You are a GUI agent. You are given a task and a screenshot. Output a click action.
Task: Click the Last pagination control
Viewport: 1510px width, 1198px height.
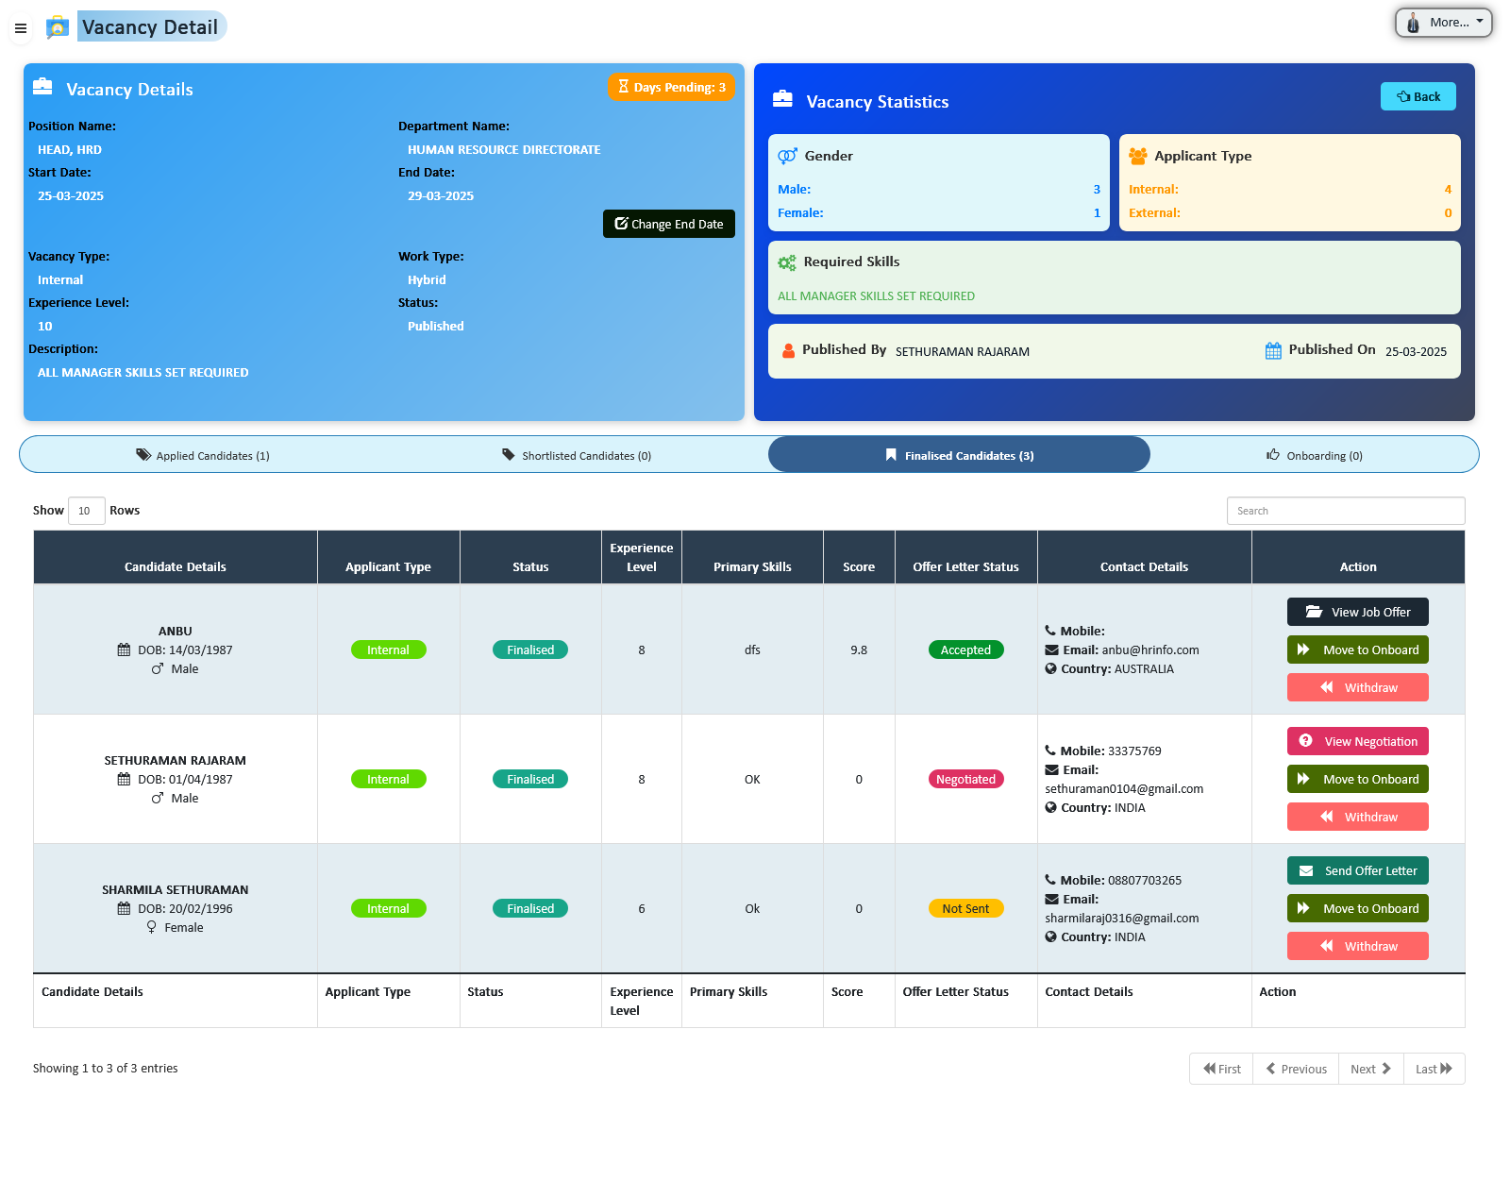click(1434, 1069)
